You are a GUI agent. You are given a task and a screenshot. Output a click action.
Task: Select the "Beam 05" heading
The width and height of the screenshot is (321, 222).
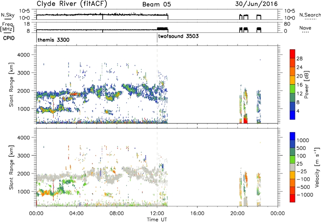tap(156, 4)
